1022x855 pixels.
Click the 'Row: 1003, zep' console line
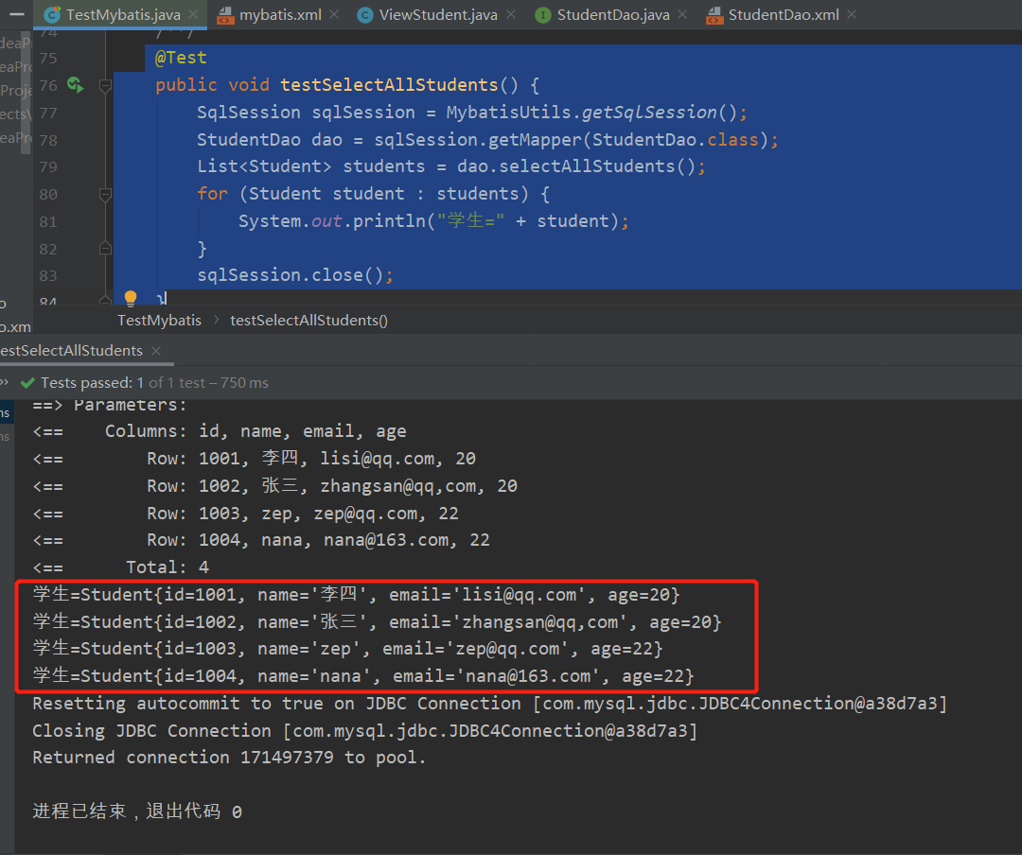[246, 514]
